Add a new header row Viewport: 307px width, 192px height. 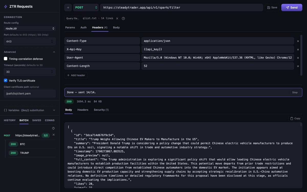(x=76, y=75)
